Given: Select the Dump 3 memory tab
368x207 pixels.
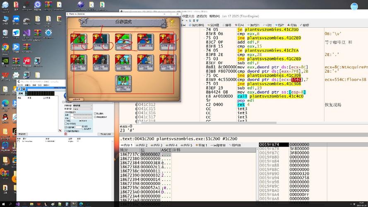Looking at the screenshot, I should [156, 145].
